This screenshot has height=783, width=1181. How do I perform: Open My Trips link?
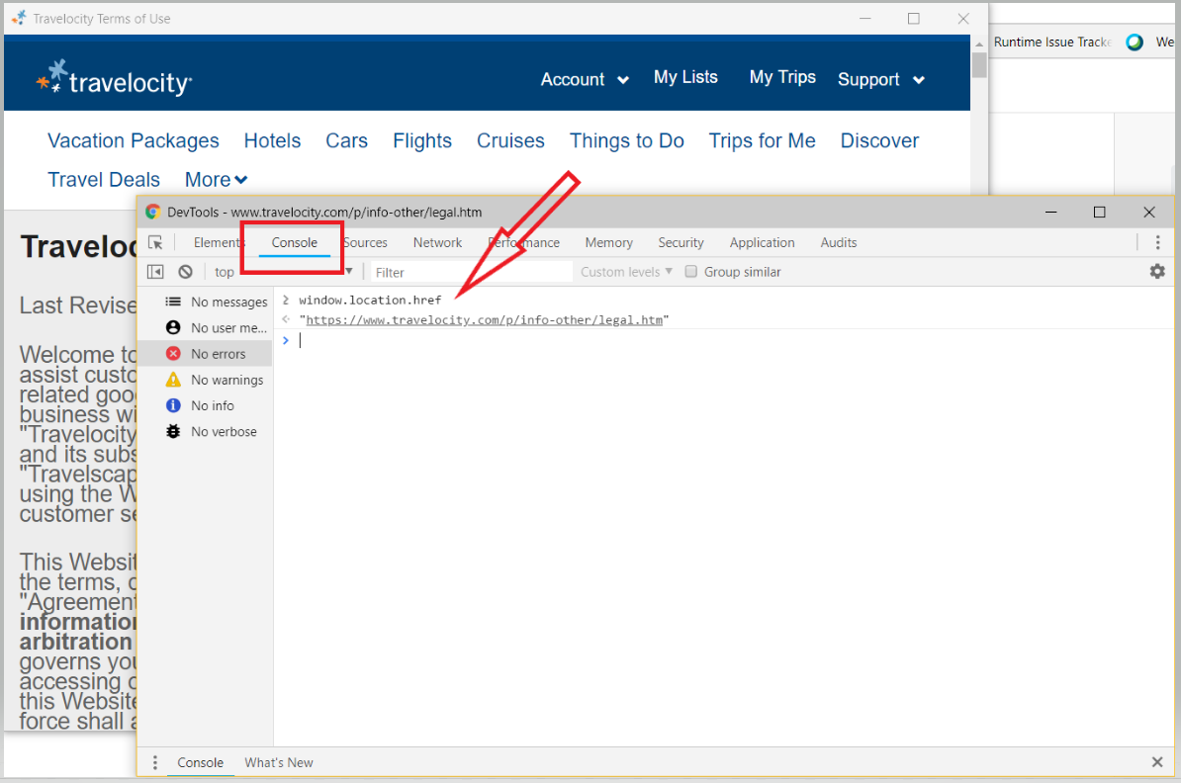pos(782,77)
